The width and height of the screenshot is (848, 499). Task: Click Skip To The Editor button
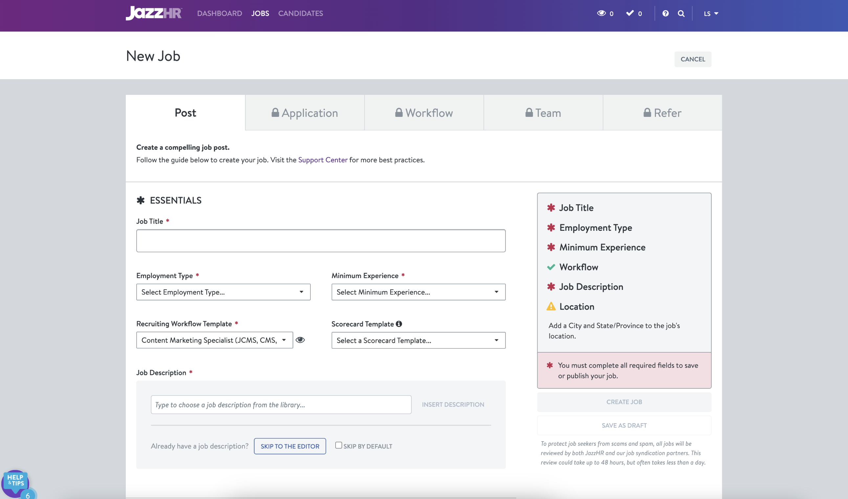pos(290,446)
